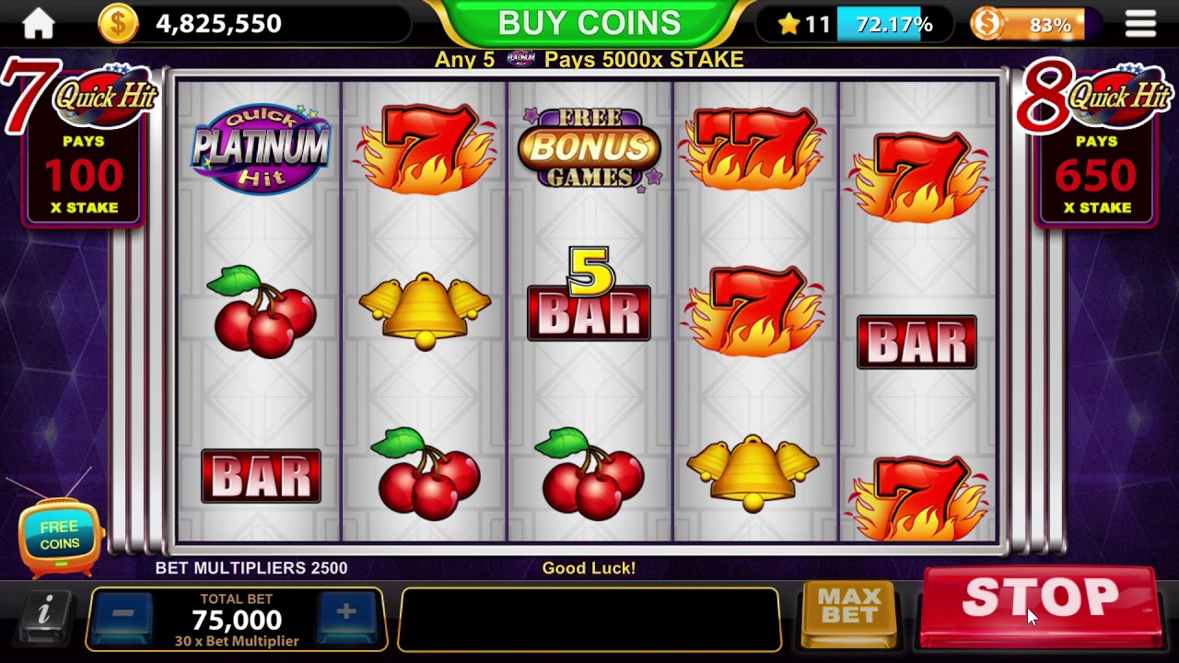
Task: Click the gold dollar coin icon
Action: (x=118, y=24)
